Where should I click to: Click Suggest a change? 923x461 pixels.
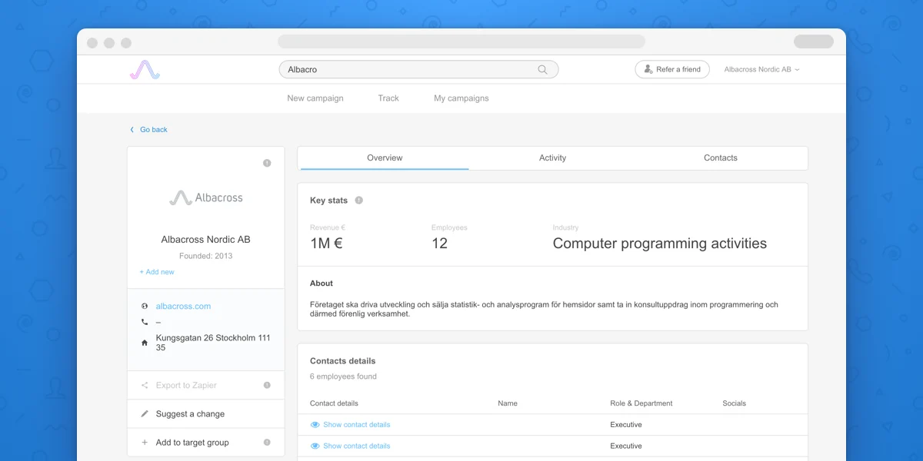(x=190, y=414)
